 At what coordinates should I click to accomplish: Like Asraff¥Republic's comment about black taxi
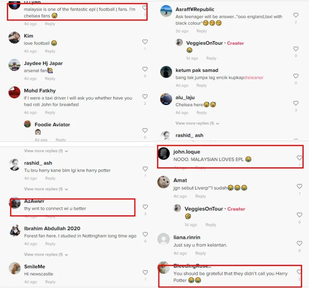[x=296, y=15]
